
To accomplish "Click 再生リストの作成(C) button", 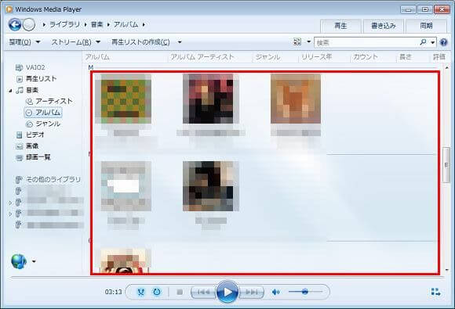I will (x=140, y=42).
